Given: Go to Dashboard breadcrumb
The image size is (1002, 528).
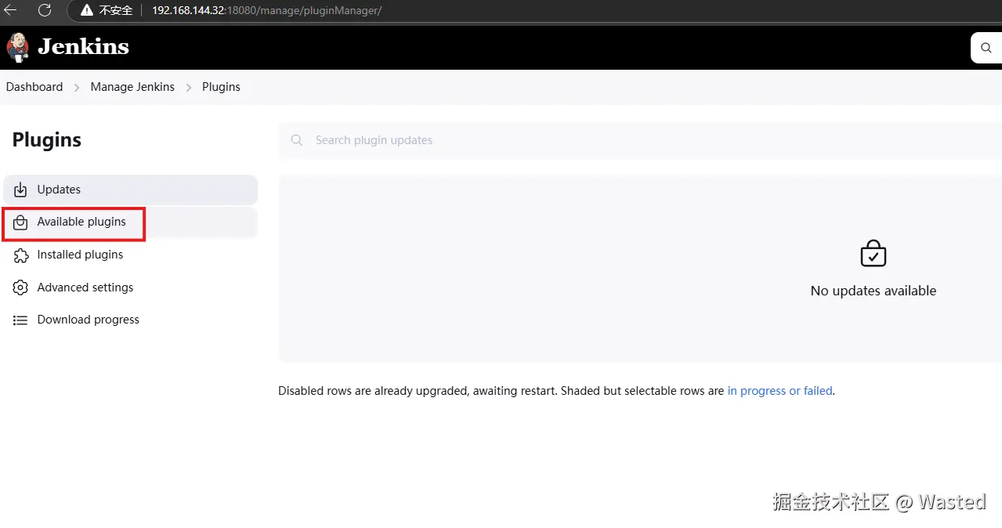Looking at the screenshot, I should (x=34, y=87).
